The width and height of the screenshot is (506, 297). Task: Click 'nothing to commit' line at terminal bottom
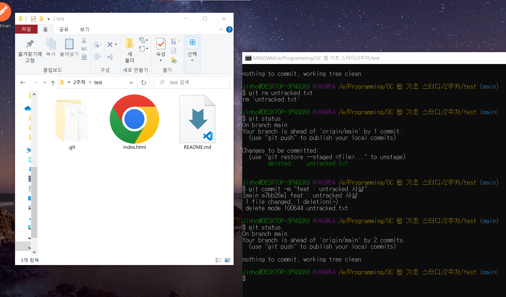(302, 259)
